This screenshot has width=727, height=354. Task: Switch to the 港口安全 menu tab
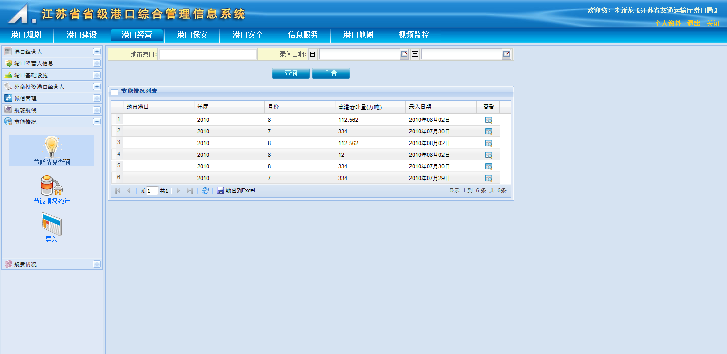247,35
